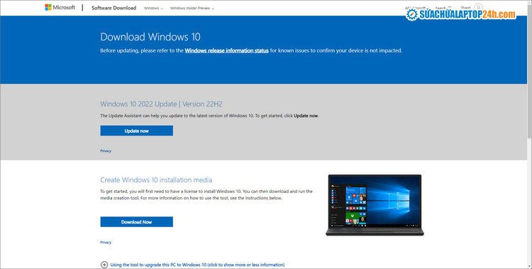Expand the Windows dropdown menu
Image resolution: width=532 pixels, height=269 pixels.
click(x=153, y=8)
